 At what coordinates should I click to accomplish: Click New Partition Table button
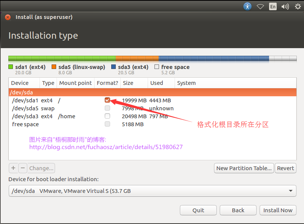click(244, 168)
